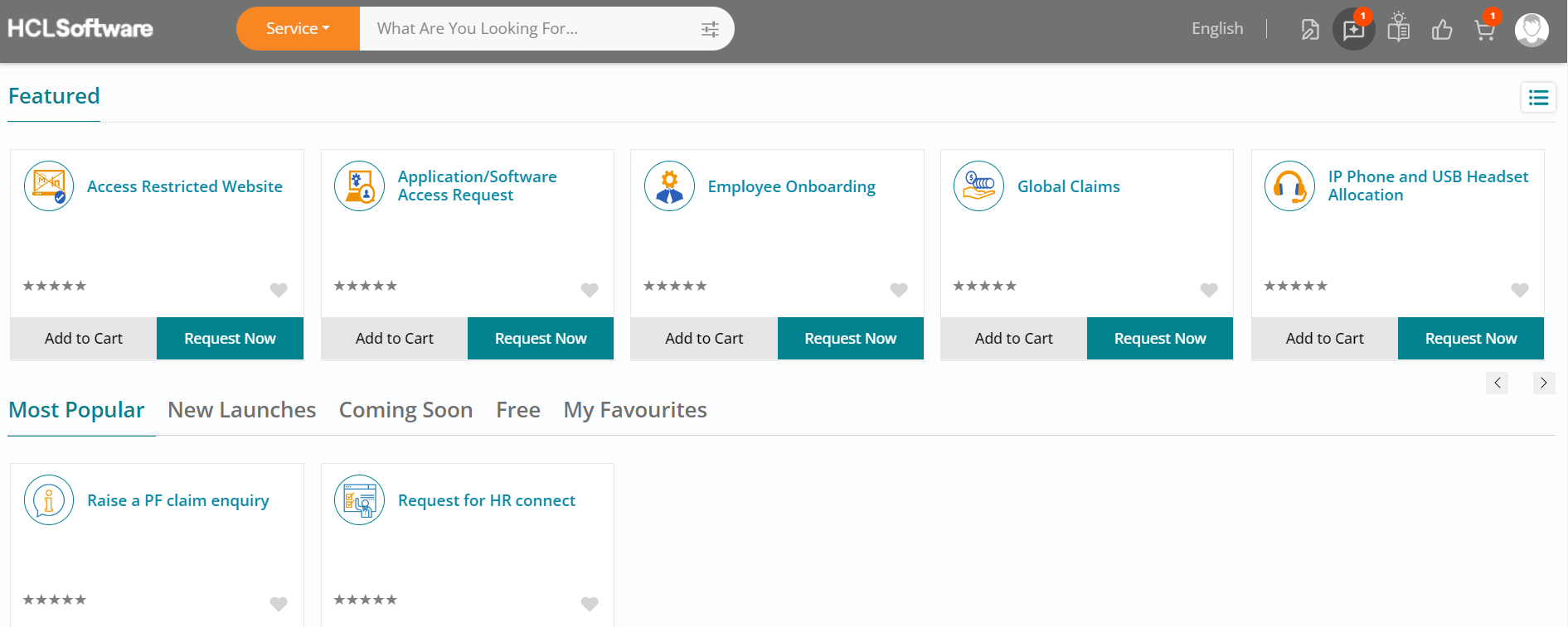Viewport: 1568px width, 627px height.
Task: Click the What Are You Looking For search field
Action: point(531,29)
